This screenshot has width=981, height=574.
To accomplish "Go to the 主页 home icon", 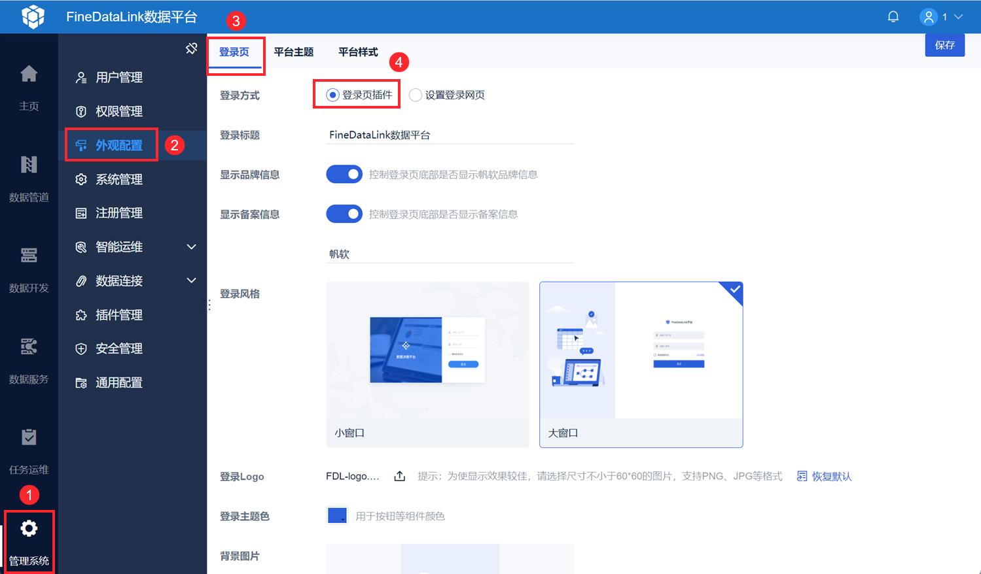I will click(x=29, y=74).
